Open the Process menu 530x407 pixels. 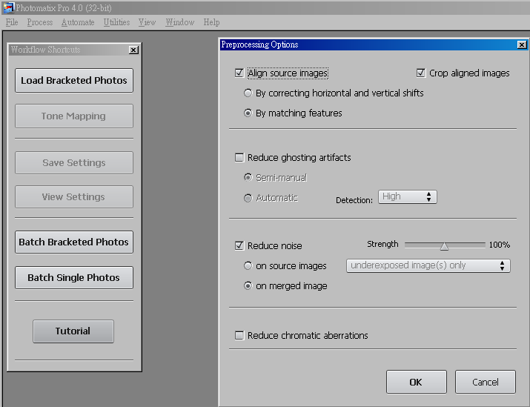(x=40, y=22)
